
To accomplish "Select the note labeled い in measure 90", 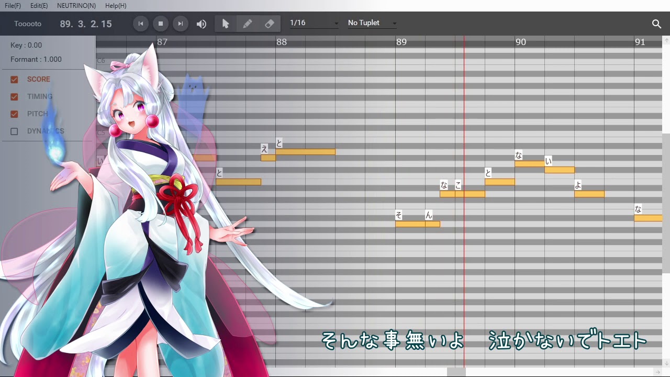I will (560, 170).
